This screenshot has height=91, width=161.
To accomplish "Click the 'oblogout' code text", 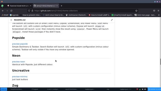I will click(17, 32).
